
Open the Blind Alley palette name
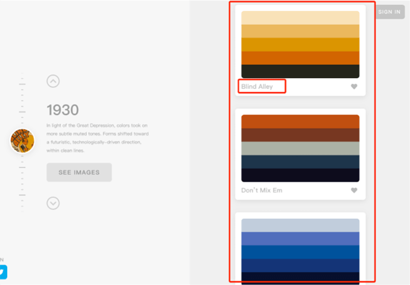[x=257, y=87]
